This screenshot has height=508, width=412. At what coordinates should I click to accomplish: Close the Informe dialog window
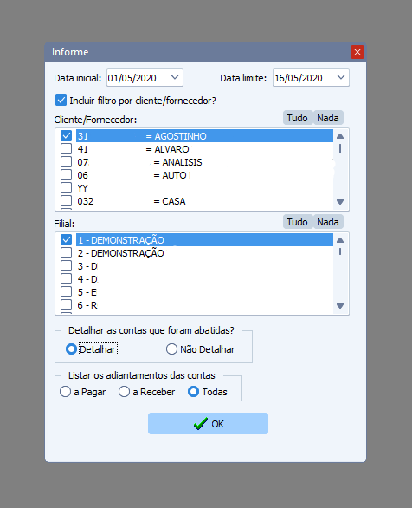(357, 52)
